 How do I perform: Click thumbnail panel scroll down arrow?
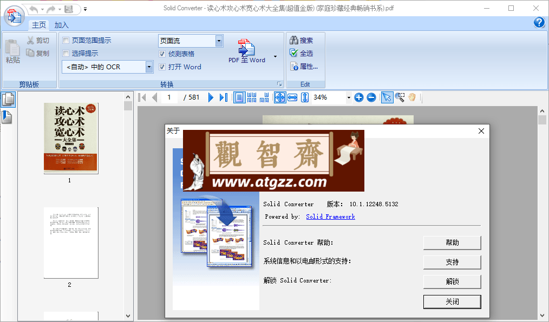point(128,316)
